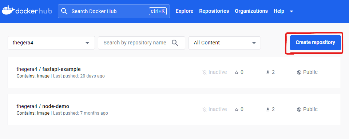Click the magnifier icon in Search Docker Hub
The image size is (349, 139).
click(x=64, y=11)
